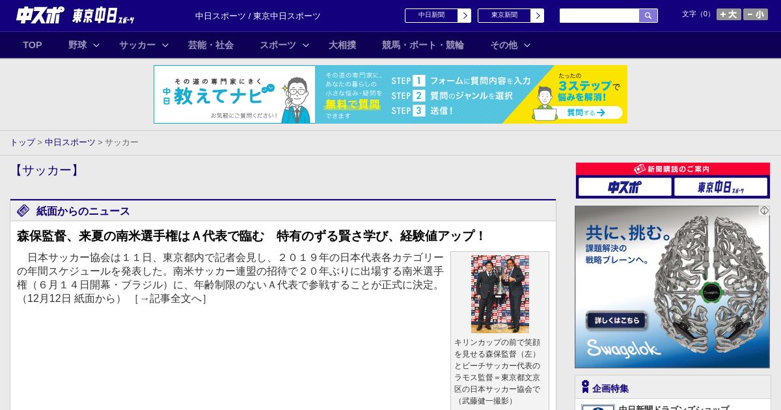Open the その他 menu item
The image size is (781, 410).
pyautogui.click(x=504, y=45)
